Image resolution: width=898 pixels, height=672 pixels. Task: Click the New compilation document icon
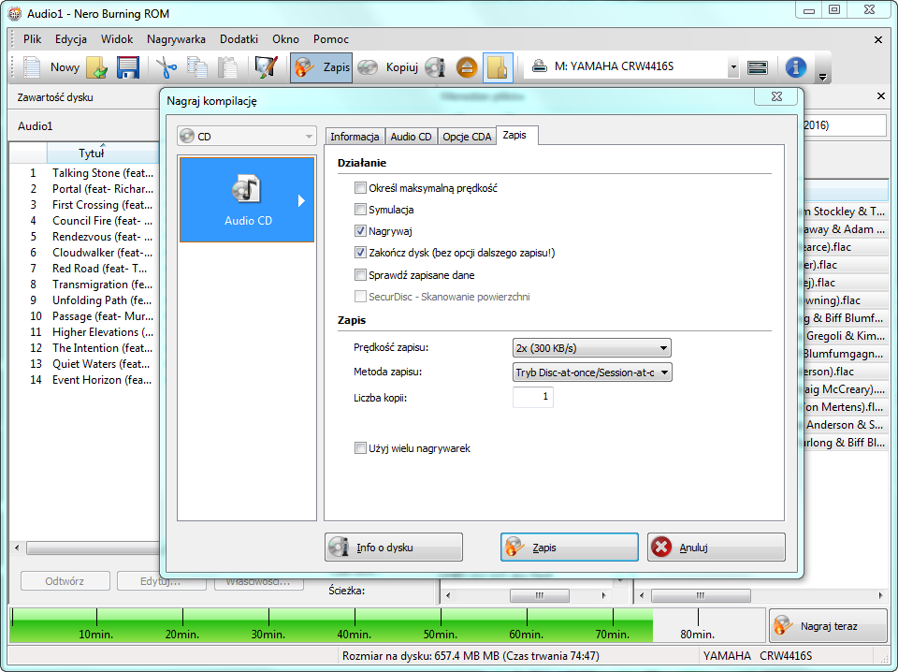coord(32,67)
